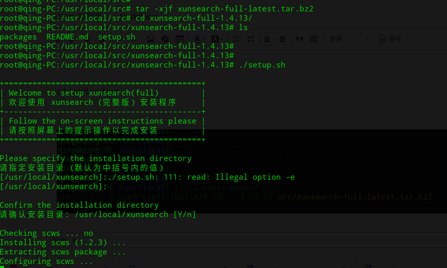Click the insert Flash toolbar icon

tap(165, 39)
